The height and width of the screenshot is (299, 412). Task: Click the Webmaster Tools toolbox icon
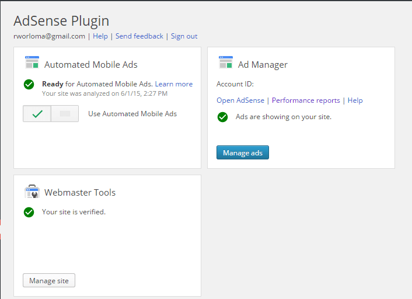[32, 191]
